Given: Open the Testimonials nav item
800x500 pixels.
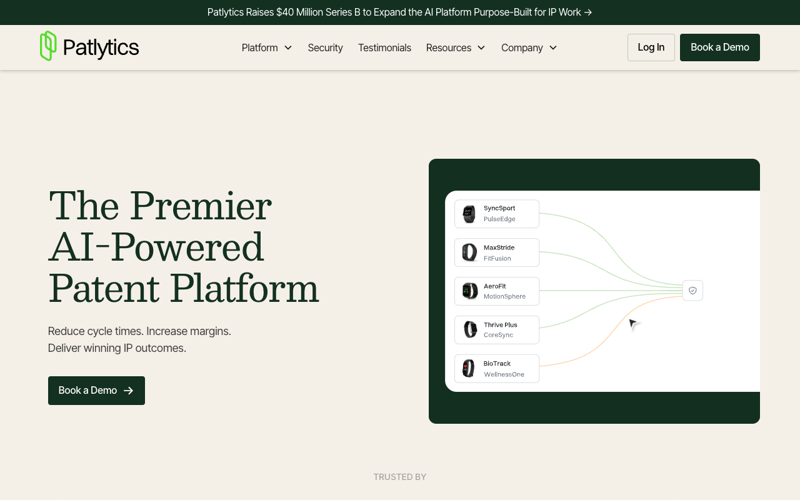Looking at the screenshot, I should pos(384,47).
